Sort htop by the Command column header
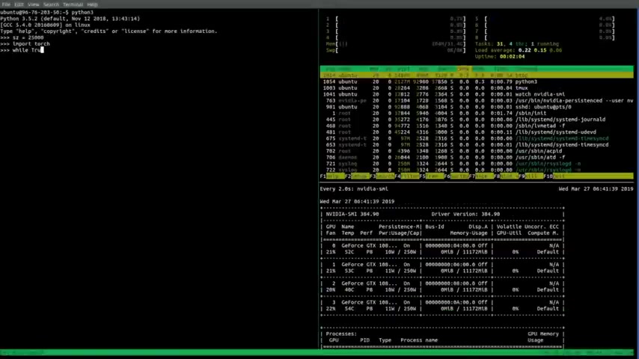This screenshot has height=359, width=639. click(527, 69)
